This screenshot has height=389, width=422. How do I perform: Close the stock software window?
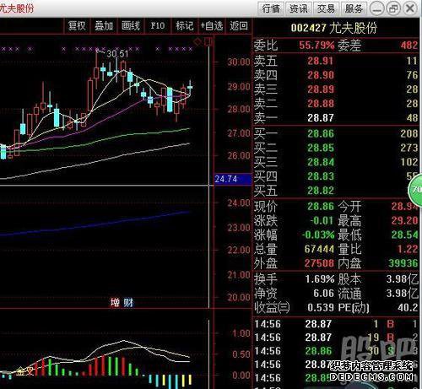point(410,8)
